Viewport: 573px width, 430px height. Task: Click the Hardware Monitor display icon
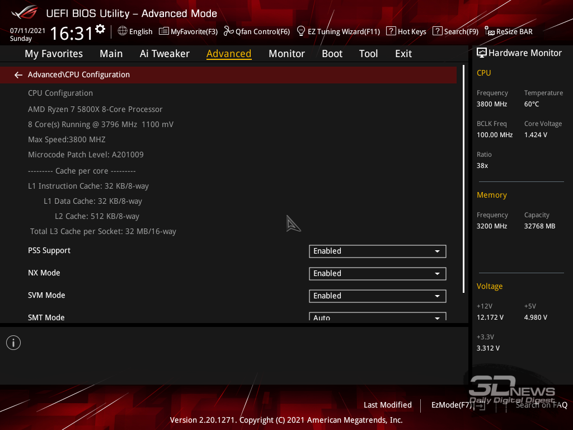click(482, 53)
